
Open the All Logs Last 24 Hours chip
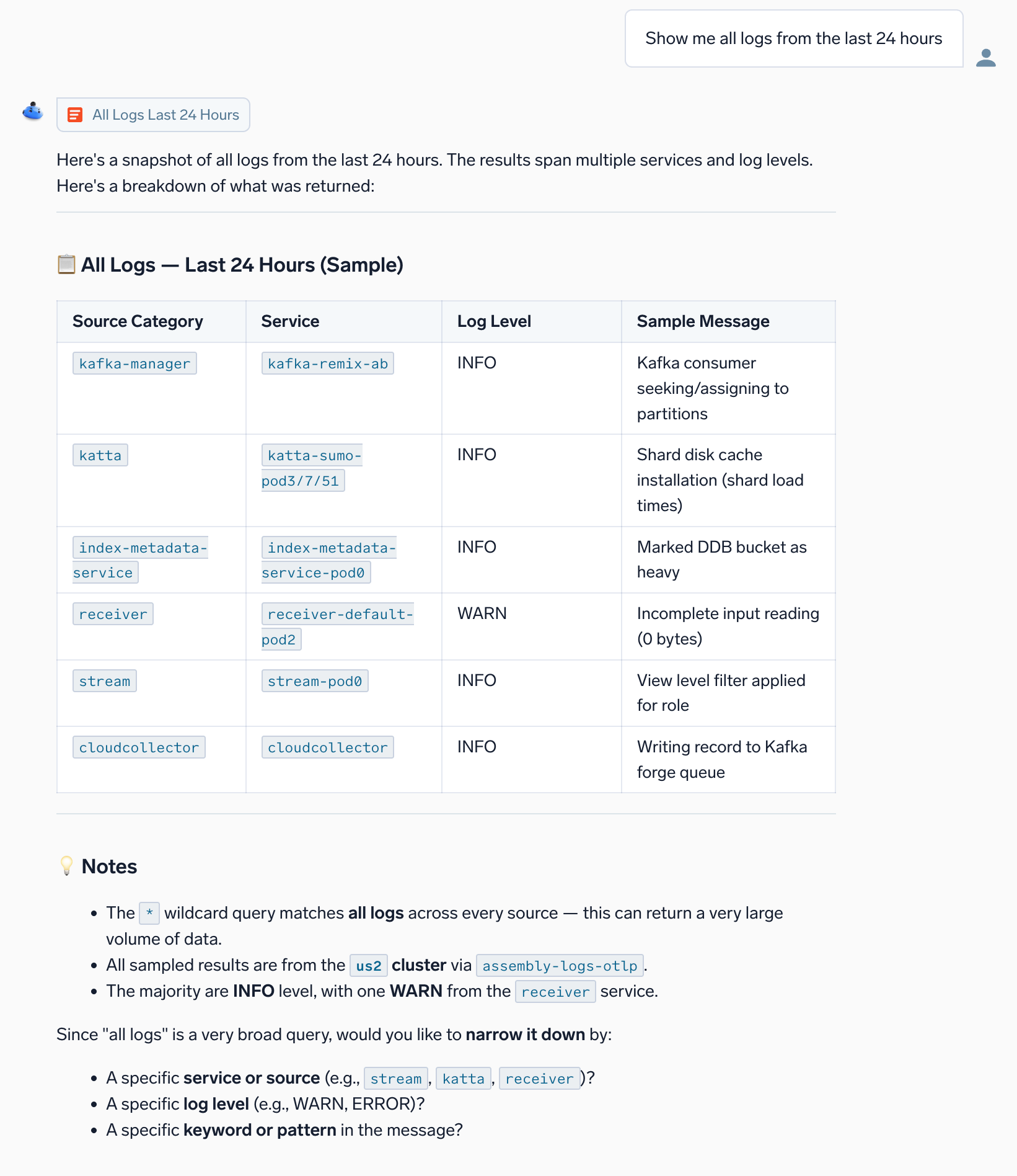153,115
